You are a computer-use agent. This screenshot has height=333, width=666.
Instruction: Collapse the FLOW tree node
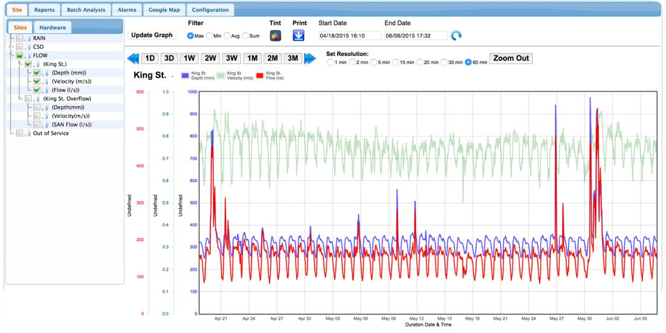11,55
